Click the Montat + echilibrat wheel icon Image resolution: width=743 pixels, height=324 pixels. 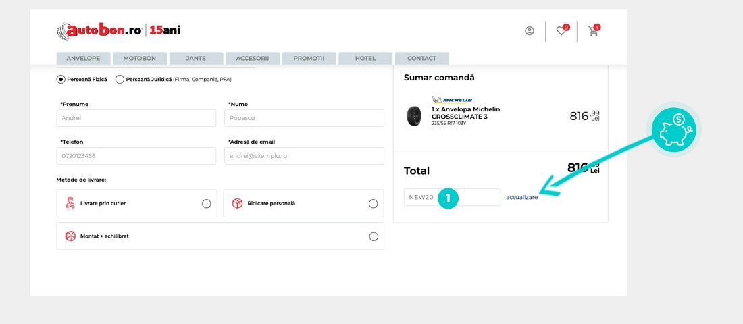tap(70, 236)
